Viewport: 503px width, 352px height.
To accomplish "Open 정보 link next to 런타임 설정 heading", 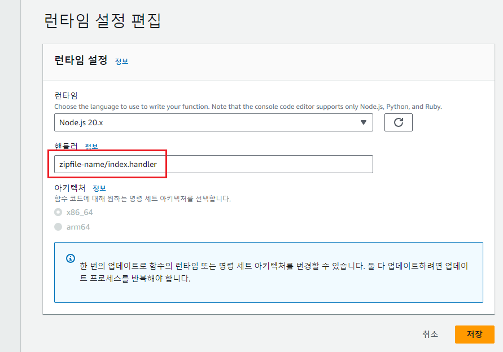I will coord(121,61).
